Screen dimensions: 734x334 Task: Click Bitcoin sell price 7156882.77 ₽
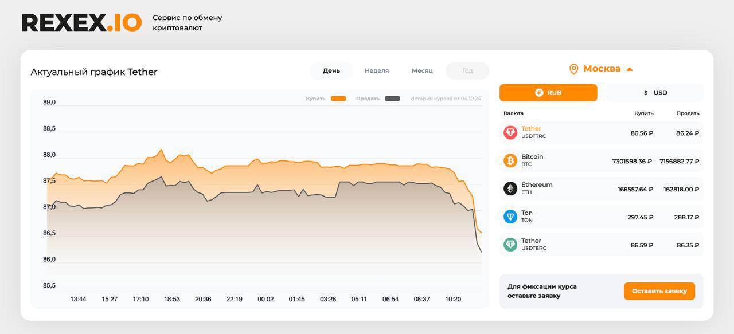pyautogui.click(x=680, y=162)
